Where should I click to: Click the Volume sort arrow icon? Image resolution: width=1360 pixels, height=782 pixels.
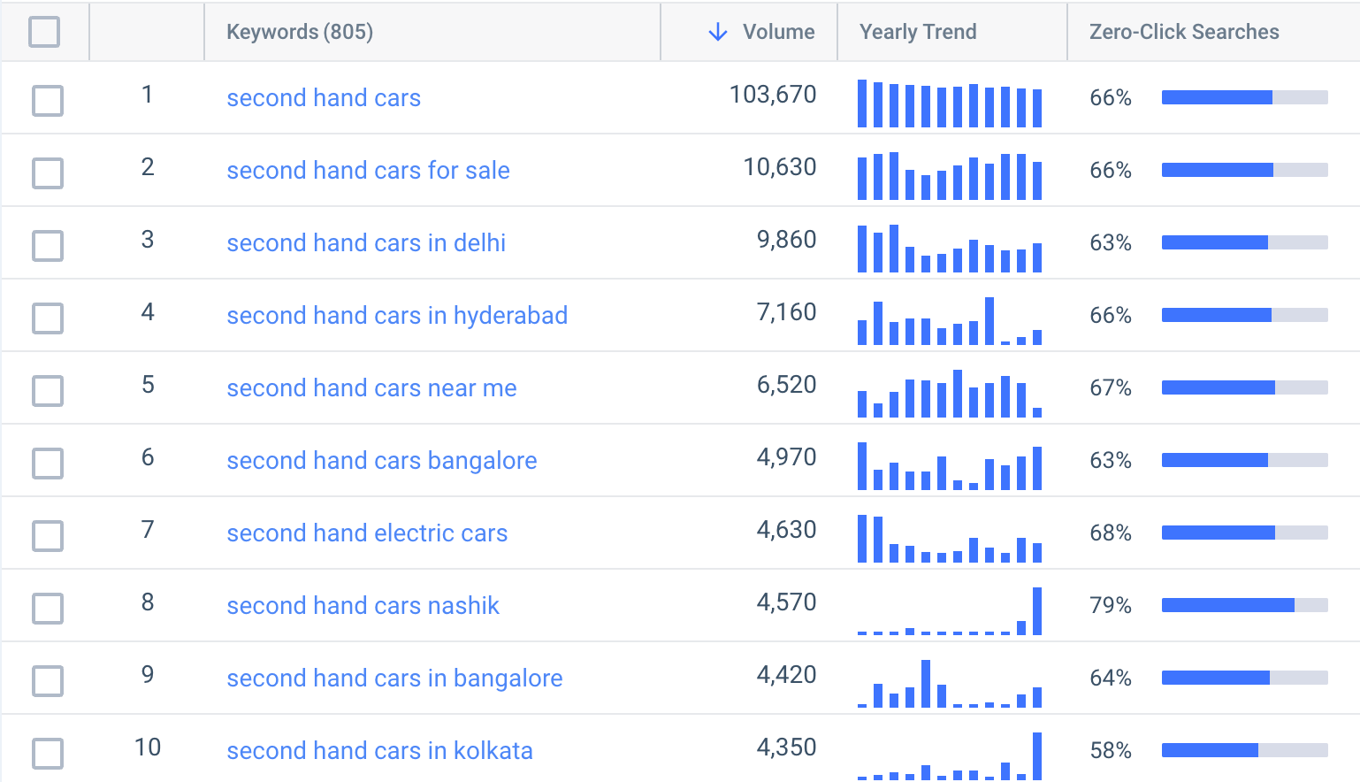click(716, 31)
